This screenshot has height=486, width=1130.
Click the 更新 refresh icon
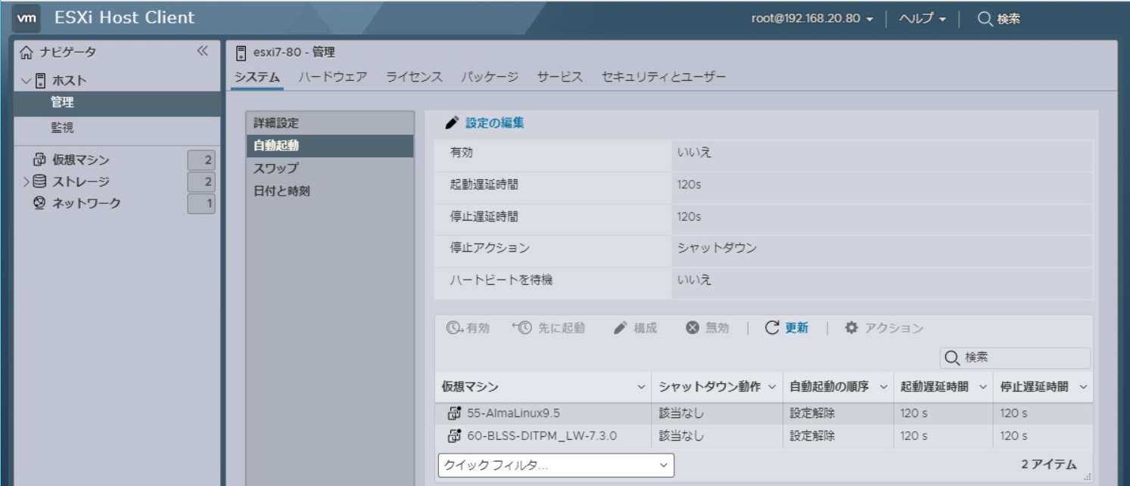click(772, 328)
